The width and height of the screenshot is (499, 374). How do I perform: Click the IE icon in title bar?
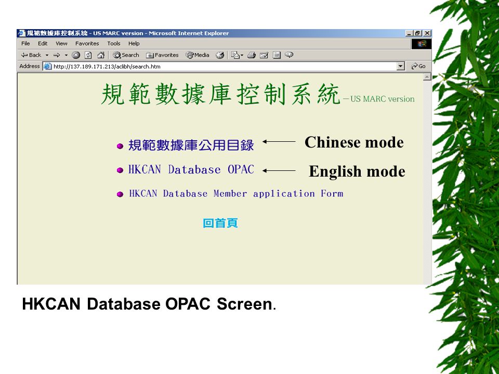pos(22,33)
